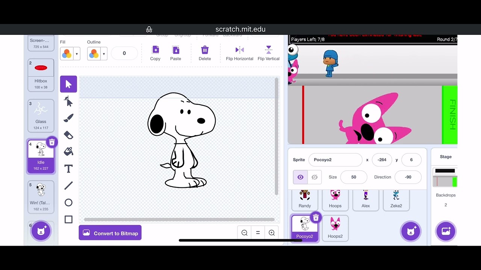The width and height of the screenshot is (481, 270).
Task: Select the Eraser tool
Action: 68,135
